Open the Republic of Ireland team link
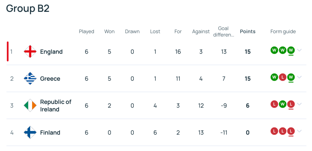 pyautogui.click(x=56, y=105)
